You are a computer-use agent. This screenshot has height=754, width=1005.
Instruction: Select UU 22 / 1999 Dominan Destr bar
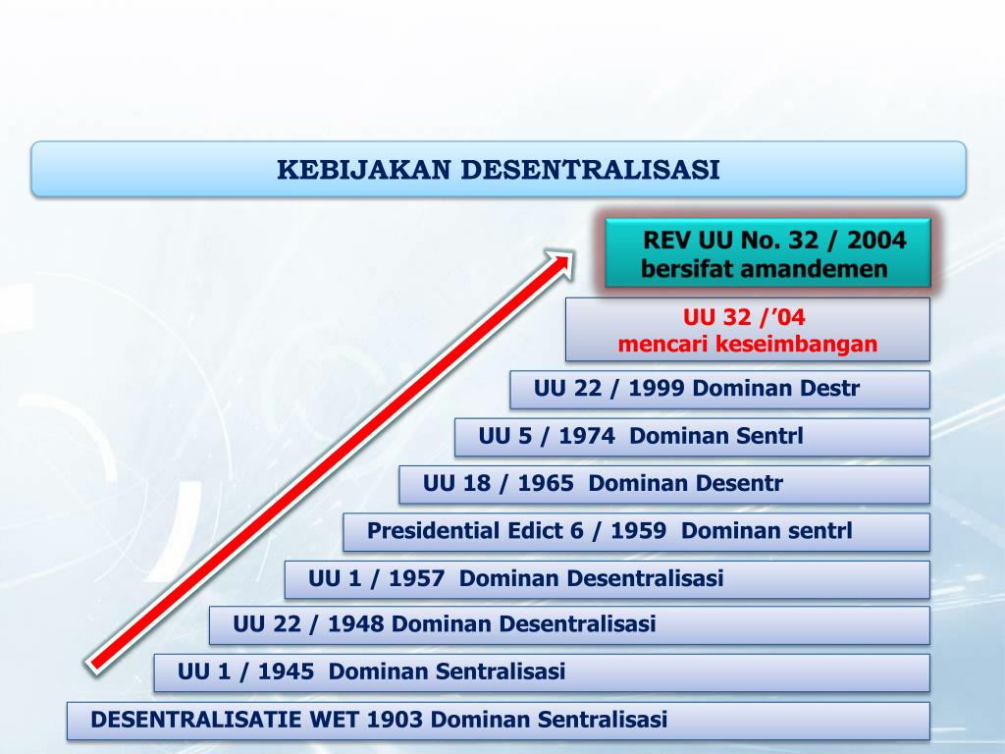(x=719, y=389)
